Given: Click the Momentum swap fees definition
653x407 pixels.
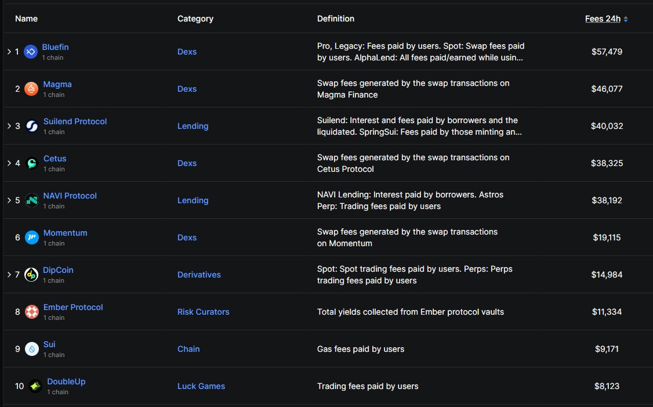Looking at the screenshot, I should 407,237.
